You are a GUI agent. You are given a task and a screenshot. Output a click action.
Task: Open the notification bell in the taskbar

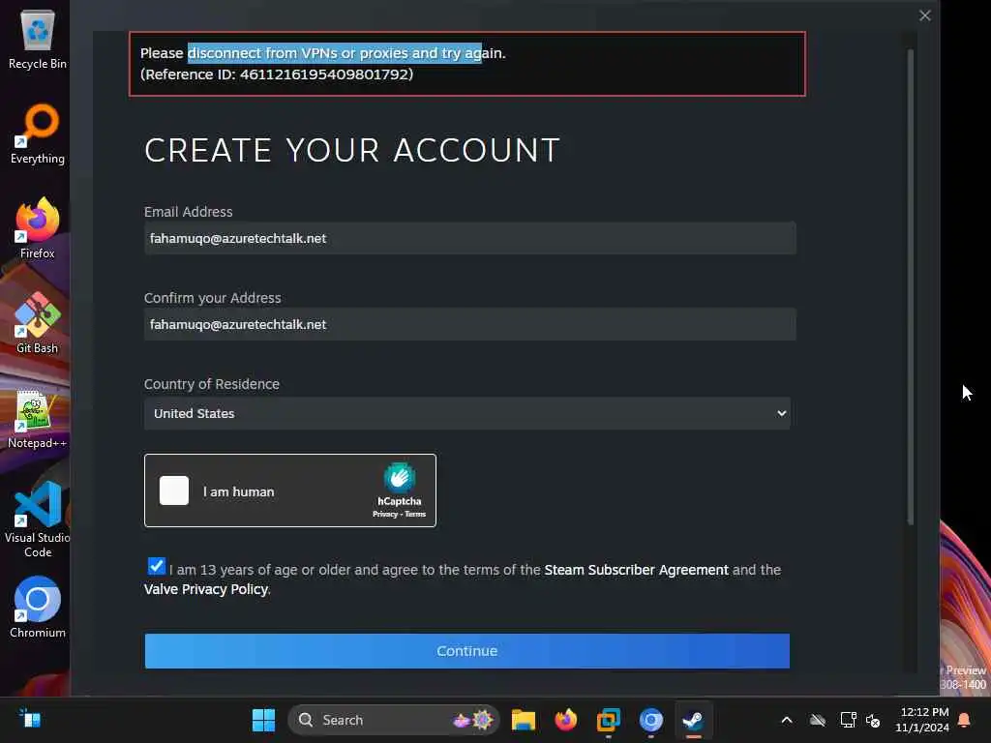point(965,720)
